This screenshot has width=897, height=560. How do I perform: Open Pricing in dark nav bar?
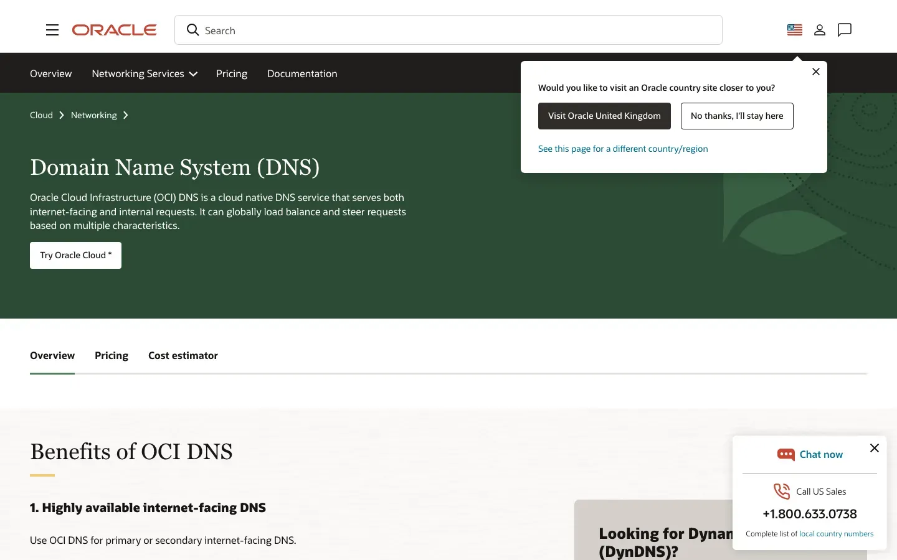[x=232, y=73]
